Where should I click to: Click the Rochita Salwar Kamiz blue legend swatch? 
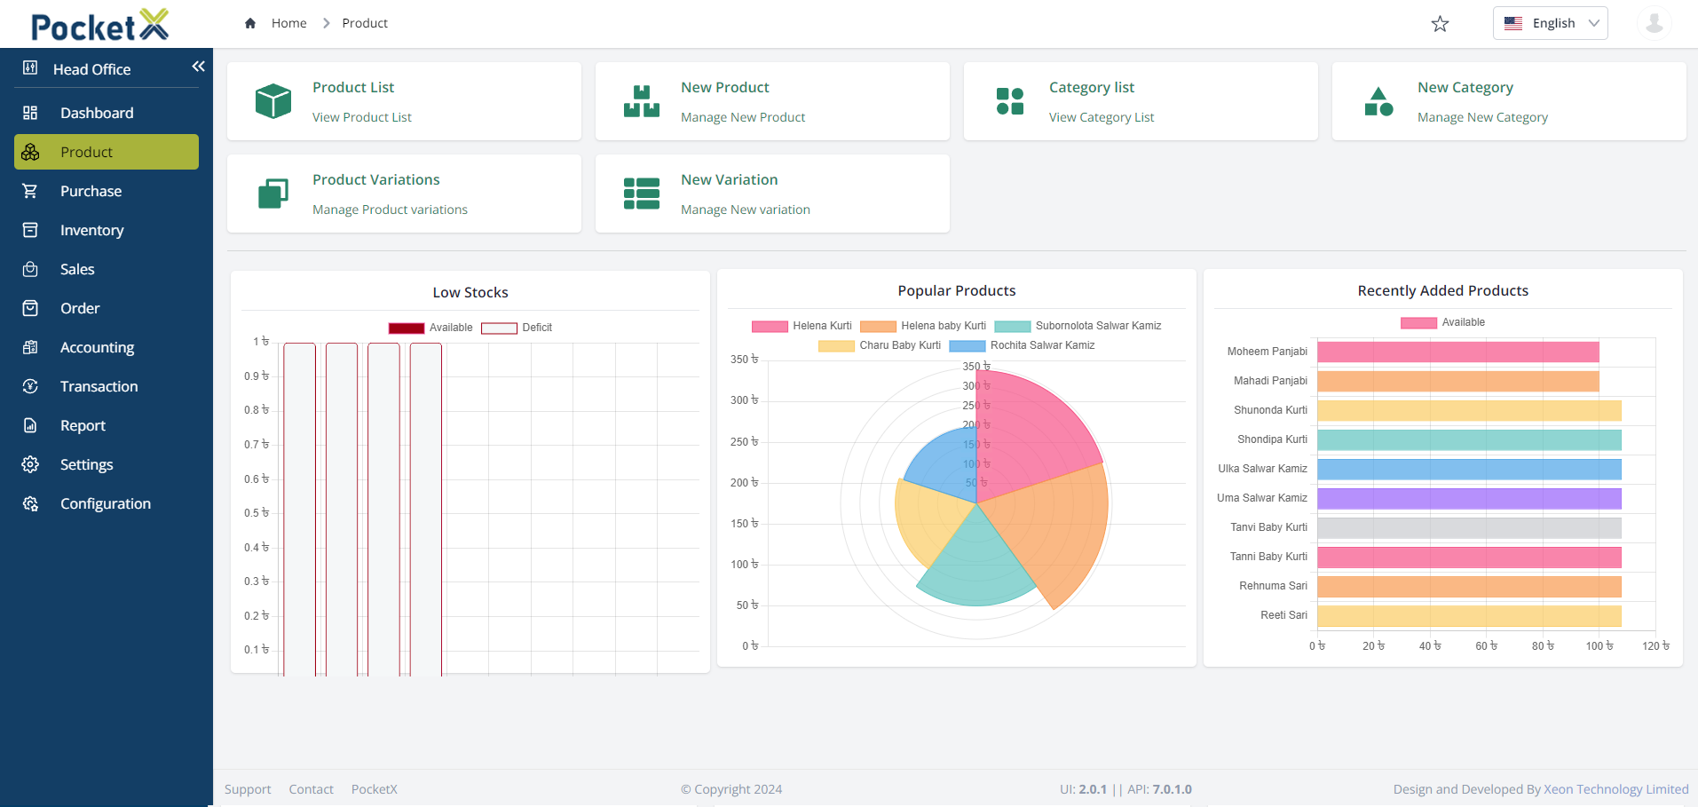point(967,345)
